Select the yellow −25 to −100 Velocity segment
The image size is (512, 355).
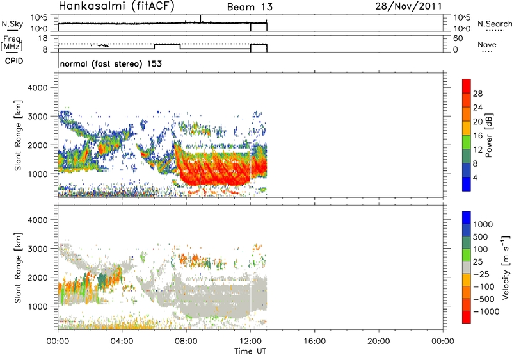[x=467, y=280]
